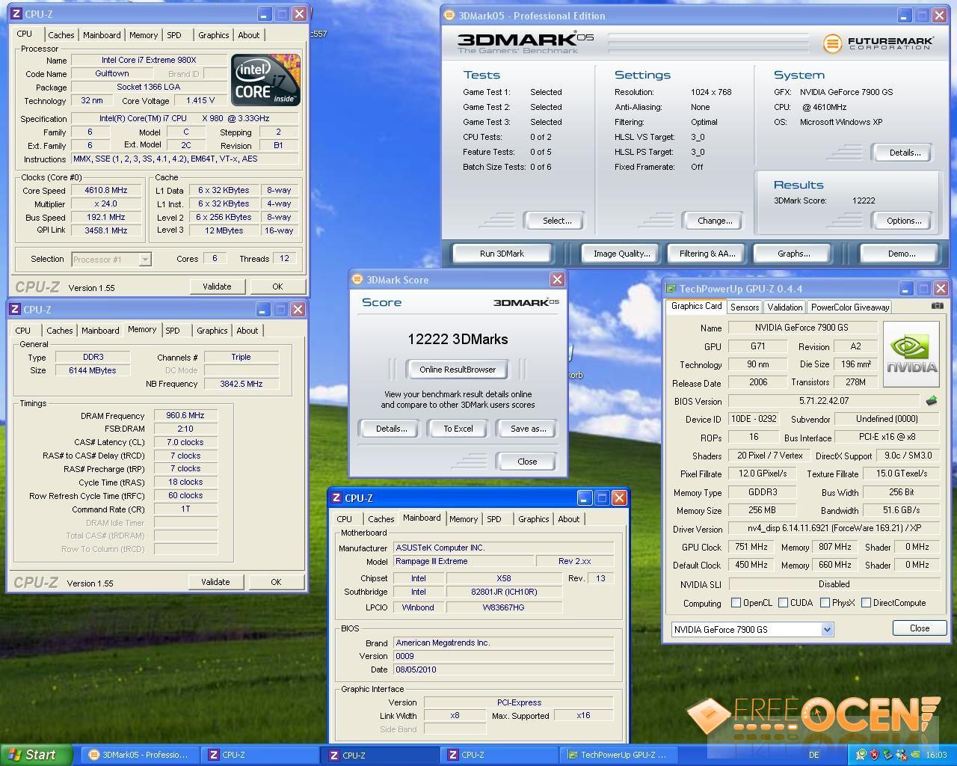This screenshot has height=766, width=957.
Task: Open the Caches tab in top CPU-Z window
Action: click(x=61, y=35)
